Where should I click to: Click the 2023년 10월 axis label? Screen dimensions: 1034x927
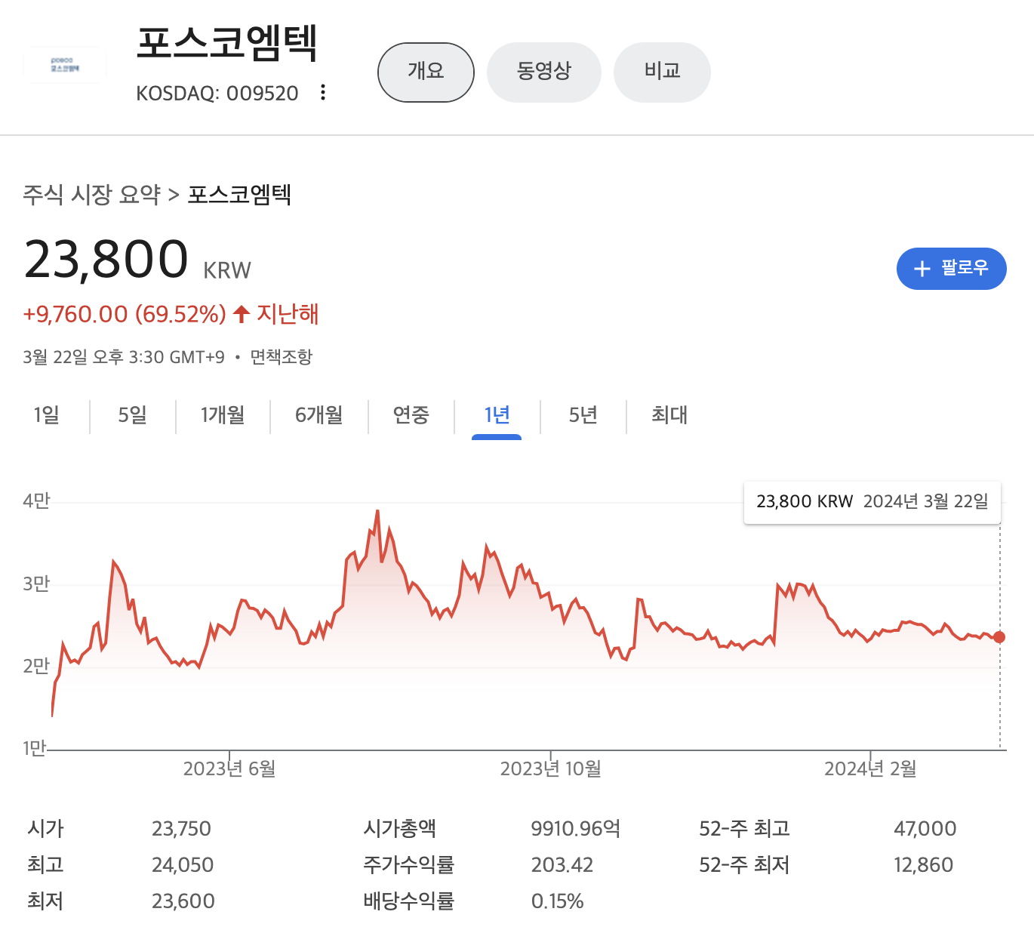pos(551,768)
